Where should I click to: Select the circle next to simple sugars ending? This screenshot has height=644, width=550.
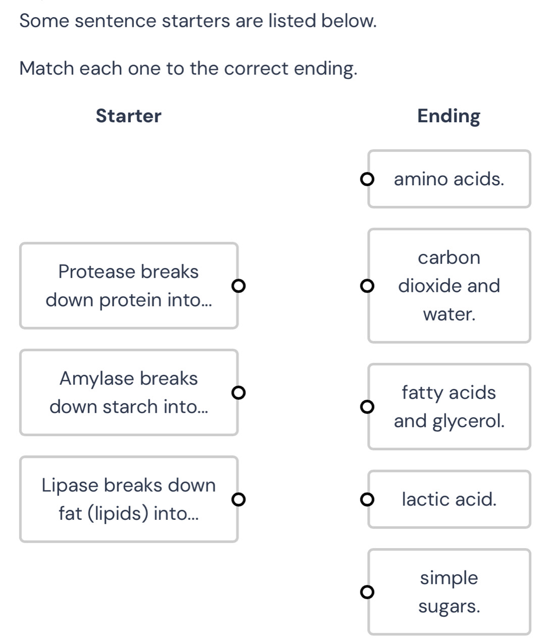coord(368,593)
